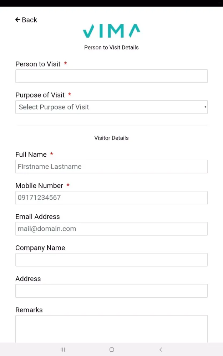Open Select Purpose of Visit combo box
The image size is (223, 356).
click(x=111, y=107)
